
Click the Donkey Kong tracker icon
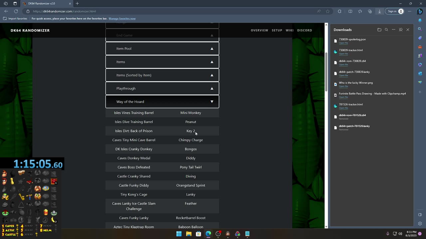pyautogui.click(x=4, y=173)
